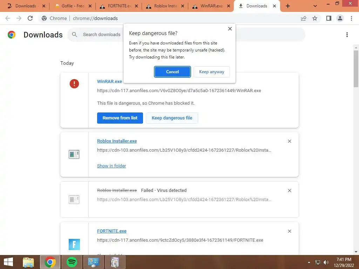Open Spotify from the taskbar
359x269 pixels.
[x=72, y=262]
